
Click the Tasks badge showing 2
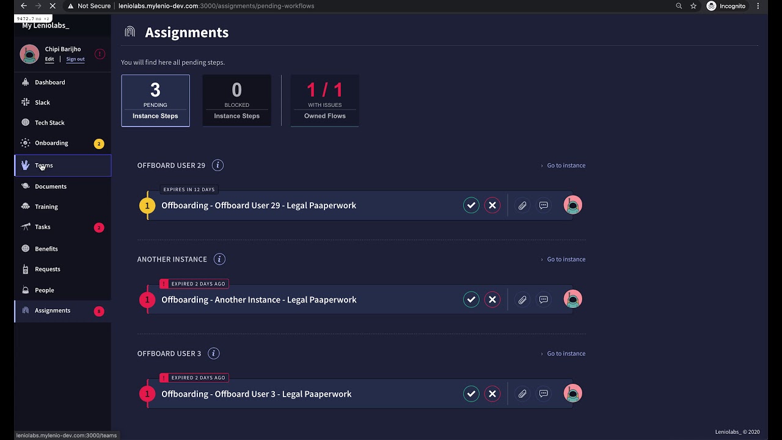coord(99,227)
